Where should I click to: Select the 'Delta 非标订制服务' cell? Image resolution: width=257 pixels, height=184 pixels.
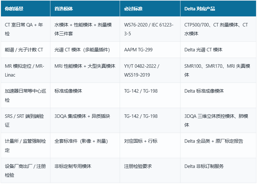[218, 170]
